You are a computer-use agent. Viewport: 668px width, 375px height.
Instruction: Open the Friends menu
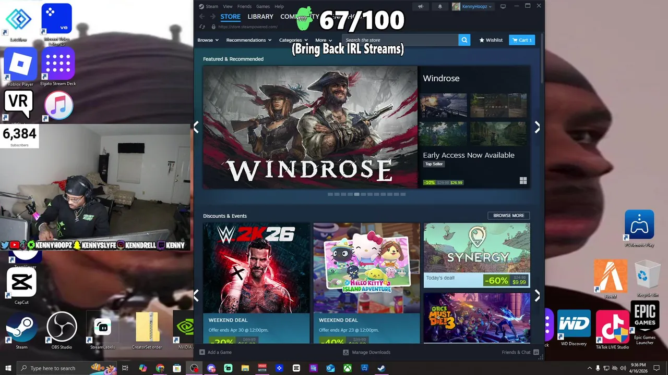click(x=244, y=7)
